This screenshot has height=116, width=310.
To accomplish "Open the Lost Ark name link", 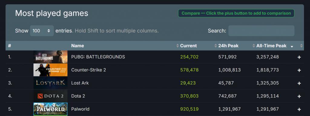I will pos(80,83).
